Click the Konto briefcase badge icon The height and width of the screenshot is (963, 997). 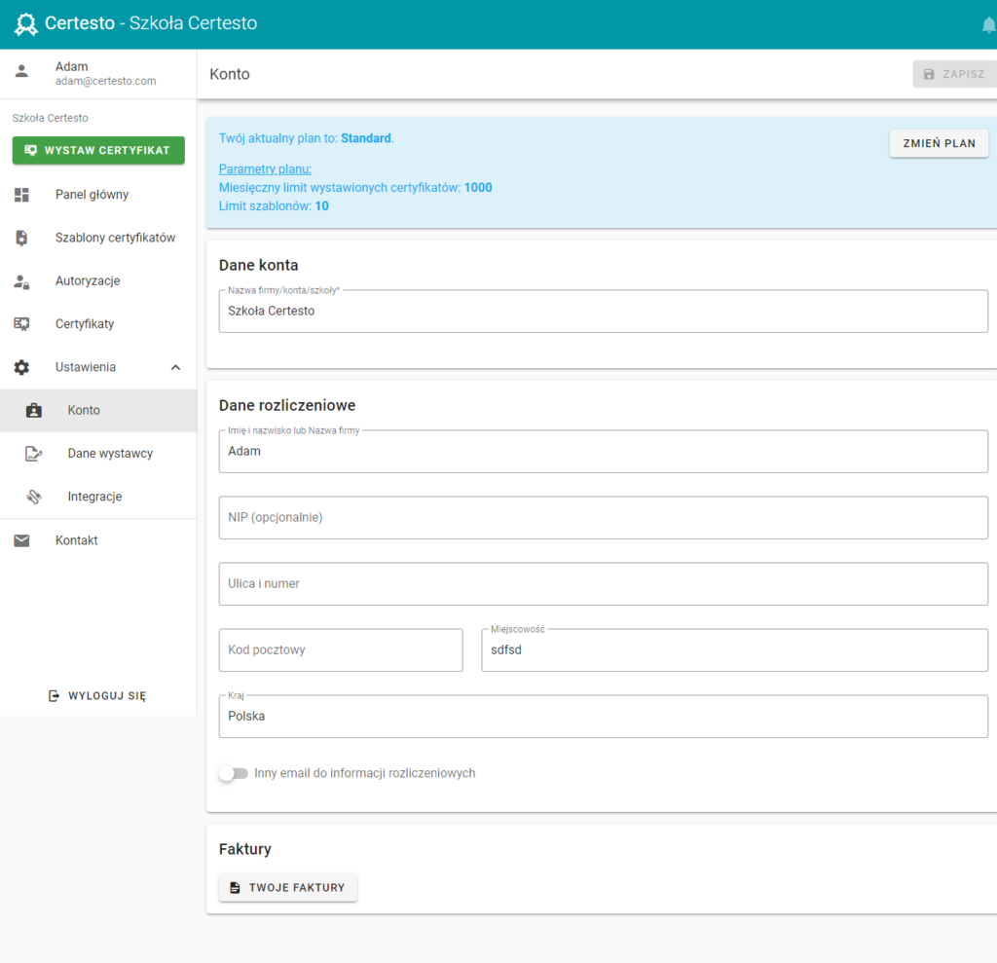coord(34,410)
